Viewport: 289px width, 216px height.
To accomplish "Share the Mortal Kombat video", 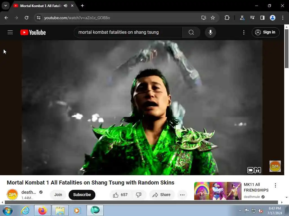I will click(162, 195).
